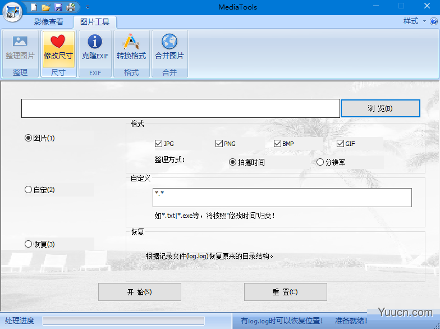Screen dimensions: 440x329
Task: Click the help question mark icon
Action: click(433, 21)
